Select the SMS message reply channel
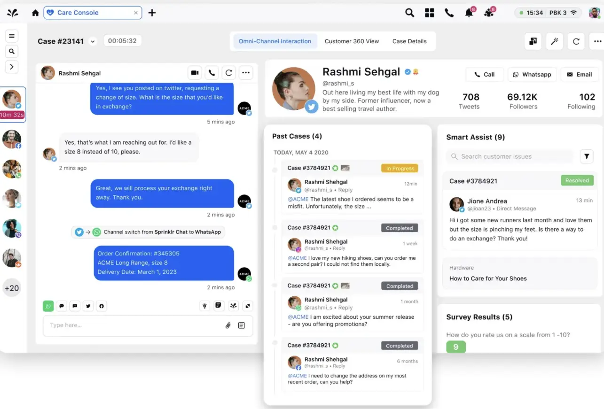The width and height of the screenshot is (604, 409). (x=75, y=306)
